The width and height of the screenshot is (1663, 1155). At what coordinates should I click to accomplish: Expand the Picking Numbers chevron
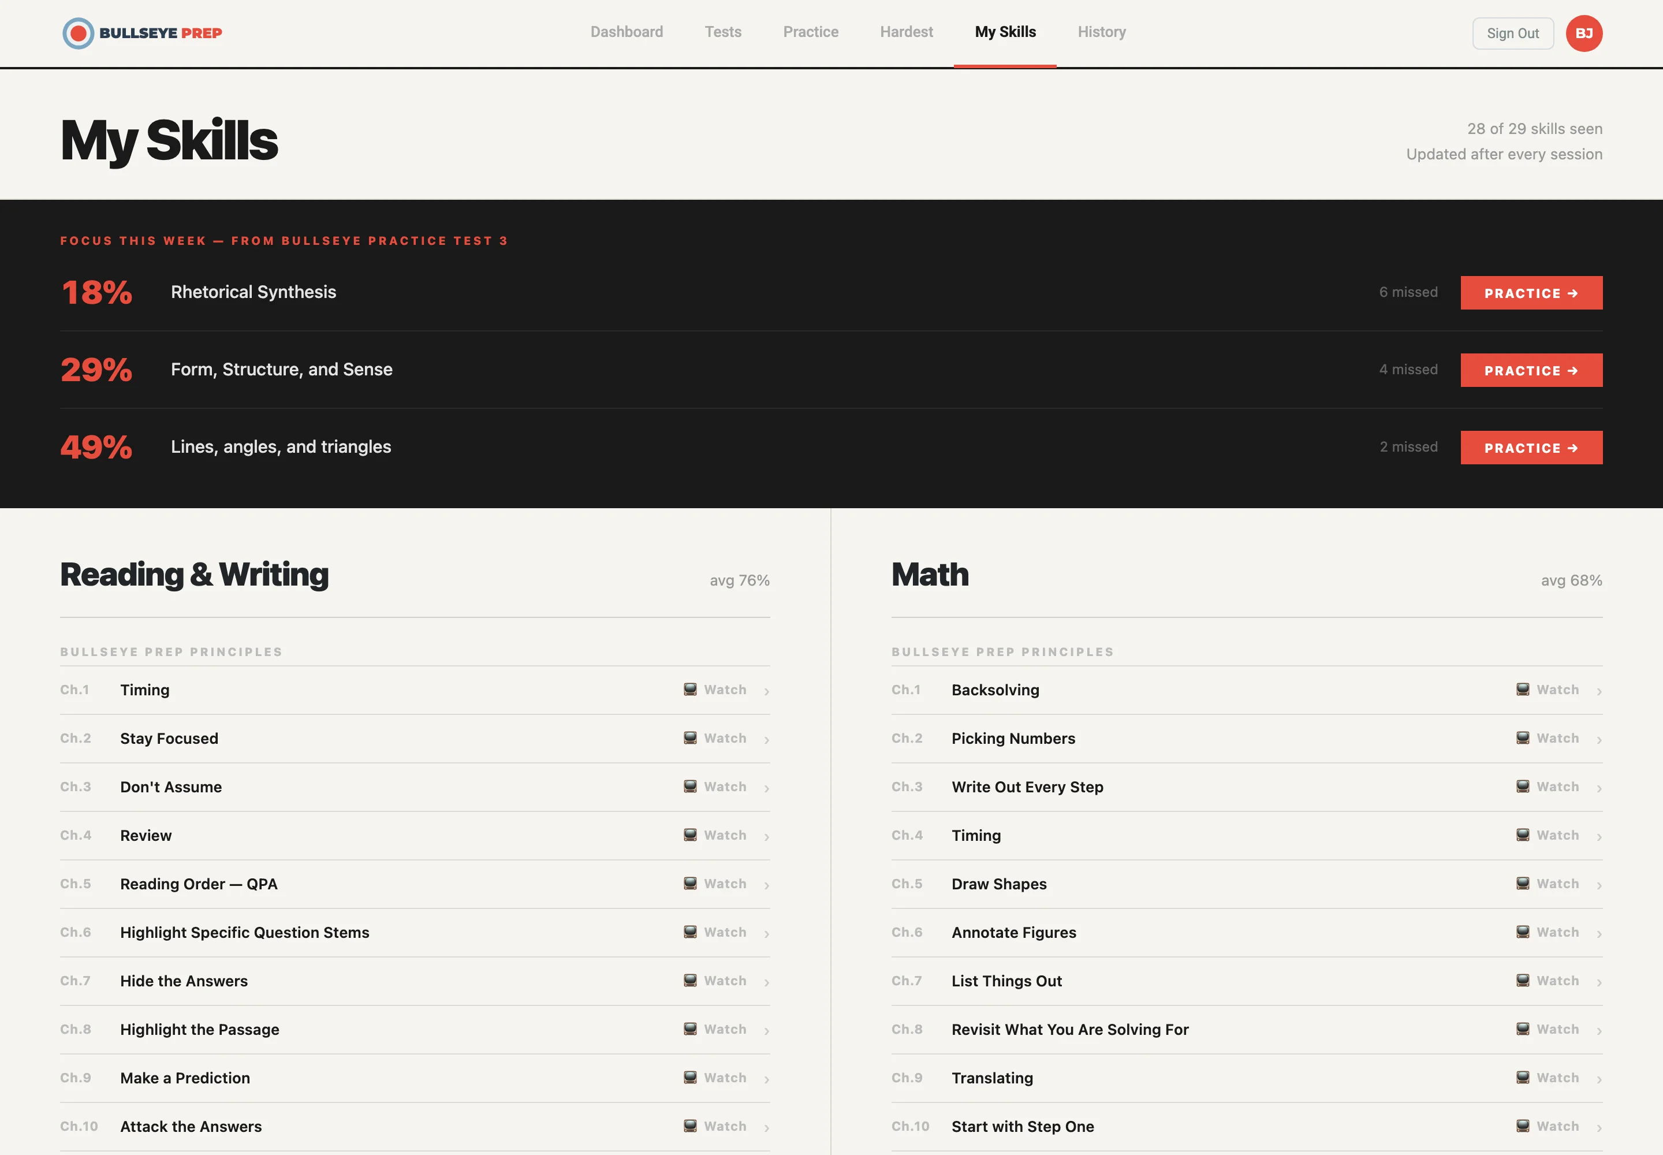[x=1598, y=740]
